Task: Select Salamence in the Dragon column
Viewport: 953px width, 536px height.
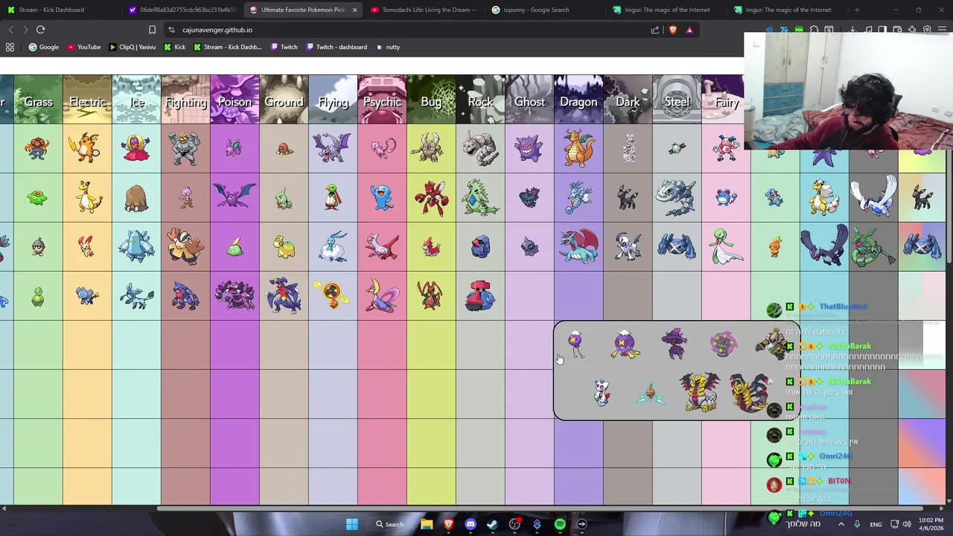Action: point(579,246)
